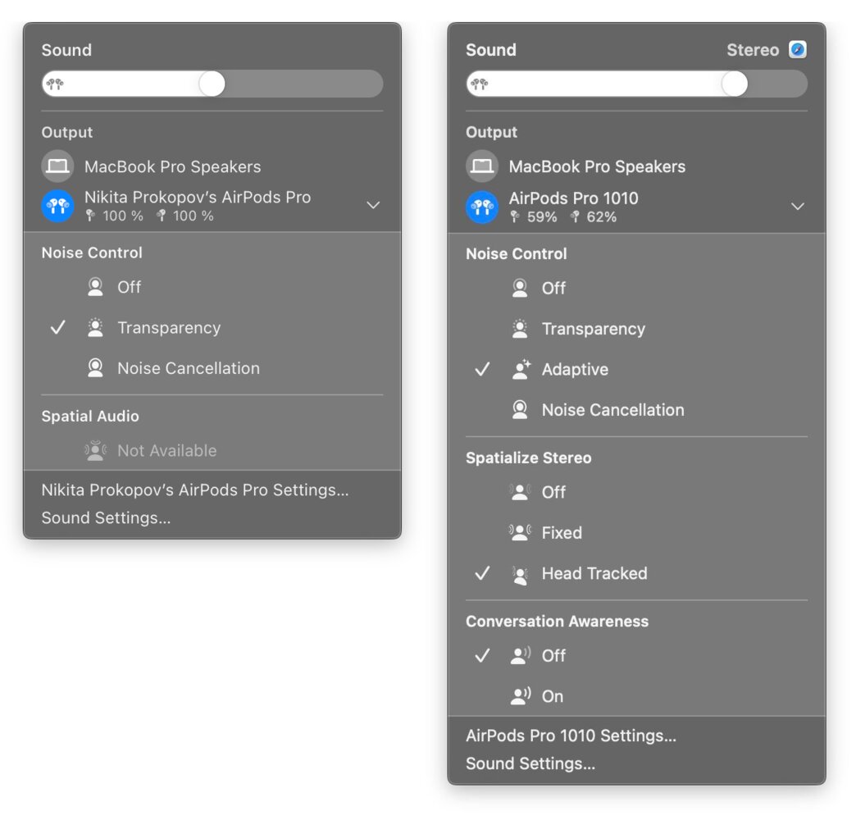
Task: Click the Transparency icon in right panel
Action: pos(520,329)
